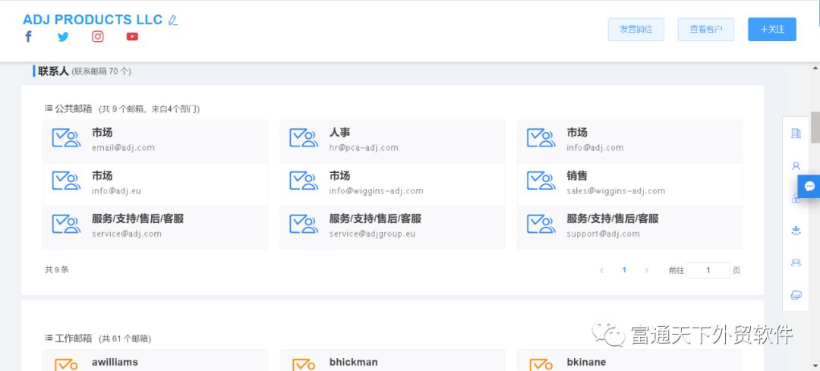Select the info@wiggins-adj.com address text
Screen dimensions: 820x371
pyautogui.click(x=377, y=190)
